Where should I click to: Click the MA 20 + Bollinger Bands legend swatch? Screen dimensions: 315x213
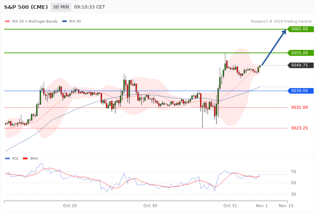click(x=7, y=21)
